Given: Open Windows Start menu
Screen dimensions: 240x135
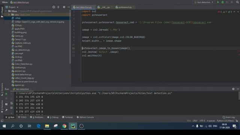Looking at the screenshot, I should tap(4, 126).
